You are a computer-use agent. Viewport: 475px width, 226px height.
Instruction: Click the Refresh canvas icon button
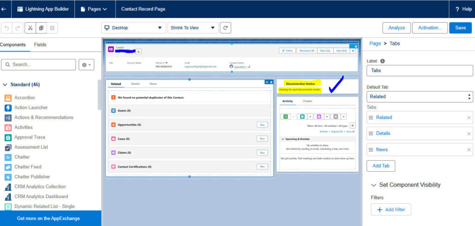tap(225, 28)
